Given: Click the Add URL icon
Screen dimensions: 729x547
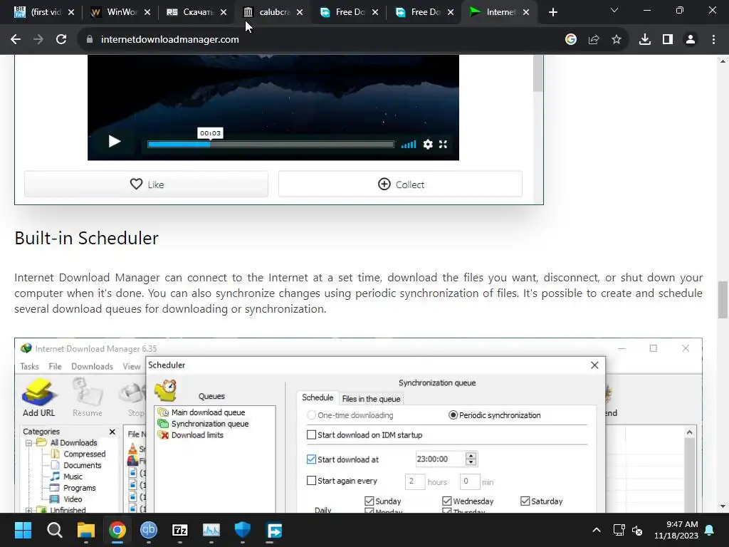Looking at the screenshot, I should point(38,397).
